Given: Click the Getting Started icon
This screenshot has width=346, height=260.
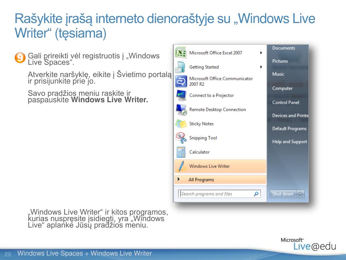Looking at the screenshot, I should tap(181, 67).
